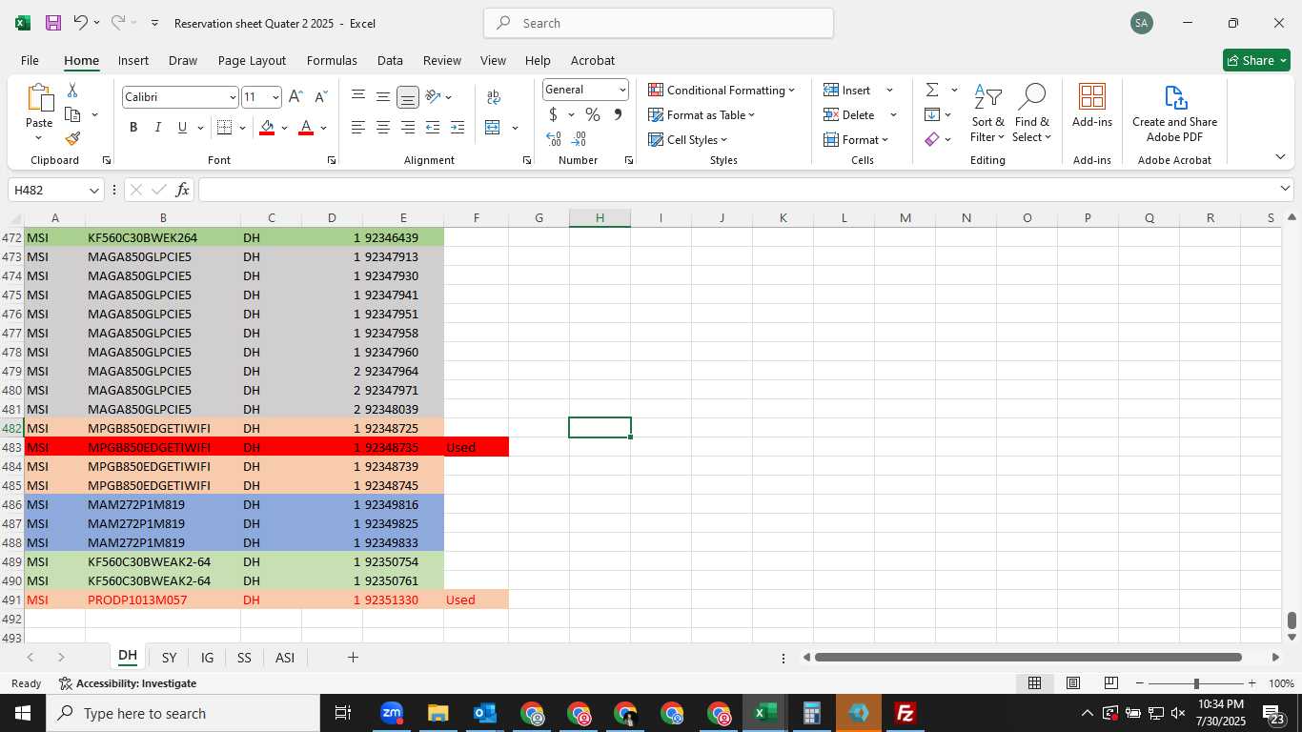The height and width of the screenshot is (732, 1302).
Task: Cut selection with the scissors icon
Action: point(72,91)
